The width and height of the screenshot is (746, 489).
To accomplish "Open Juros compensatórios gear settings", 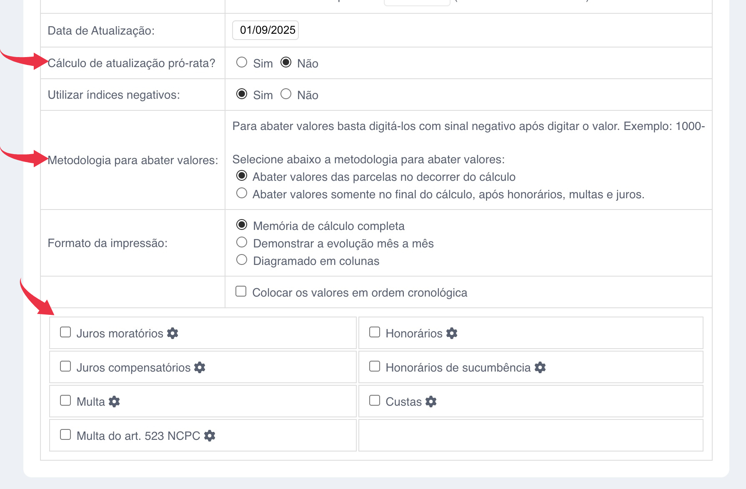I will (x=200, y=367).
